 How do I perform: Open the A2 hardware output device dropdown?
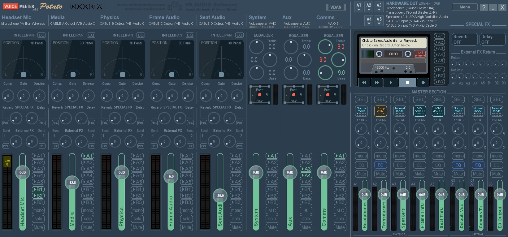(369, 7)
